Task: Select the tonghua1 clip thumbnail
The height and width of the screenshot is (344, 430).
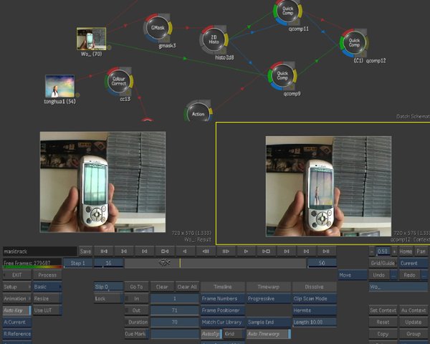Action: [60, 87]
